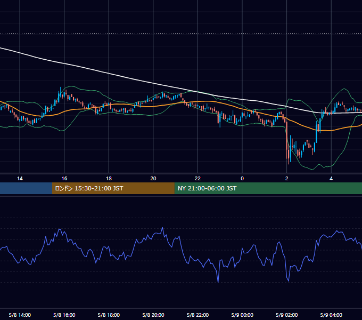Viewport: 362px width, 320px height.
Task: Click the 2 hour label on price chart axis
Action: click(287, 179)
